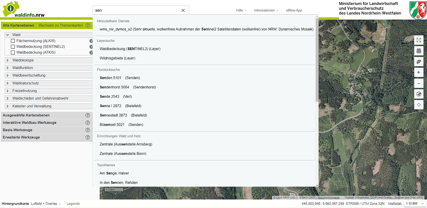427x208 pixels.
Task: Toggle the Waldbedeckung (SENTINEL2) checkbox
Action: 13,47
